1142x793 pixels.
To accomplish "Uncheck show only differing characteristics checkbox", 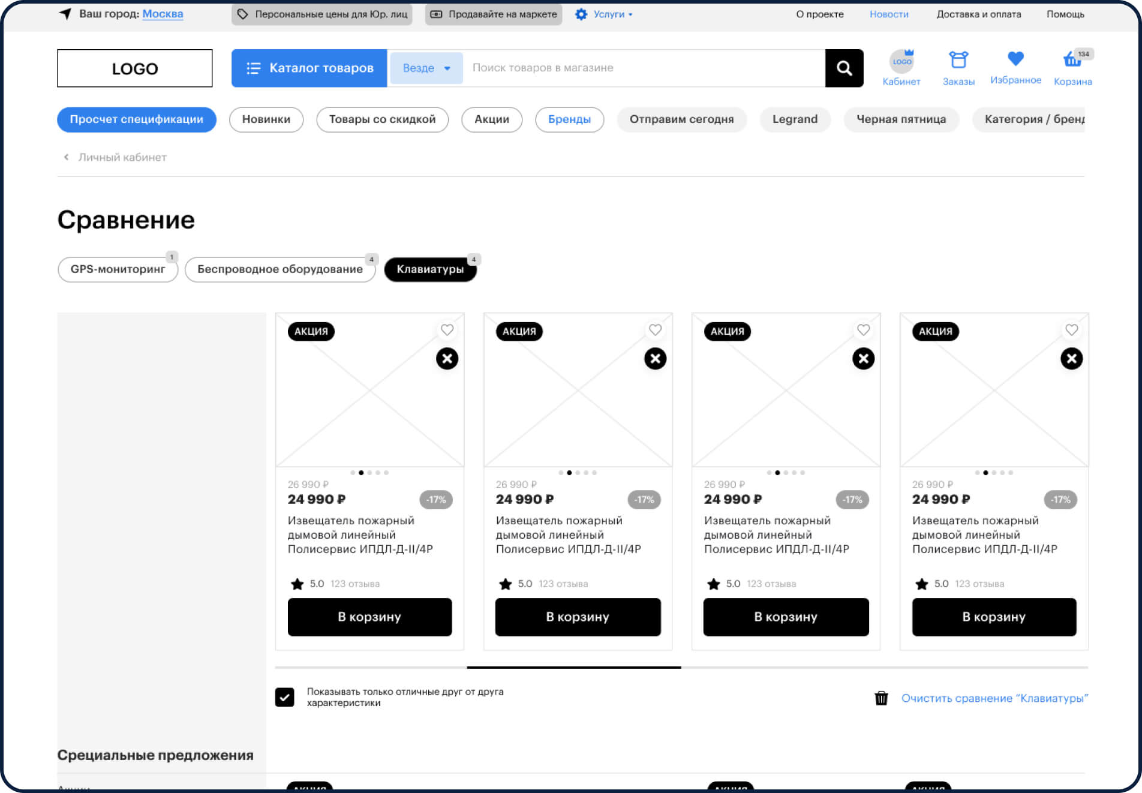I will click(285, 697).
